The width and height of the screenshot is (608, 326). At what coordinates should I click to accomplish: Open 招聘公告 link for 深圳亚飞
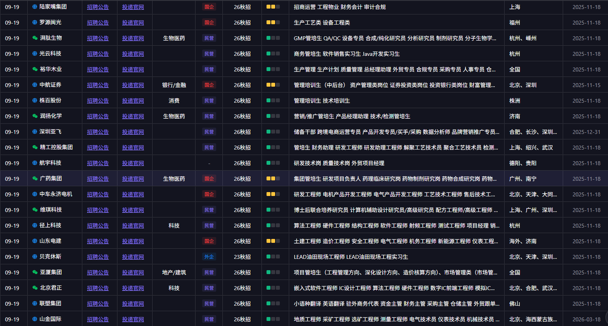[x=98, y=132]
